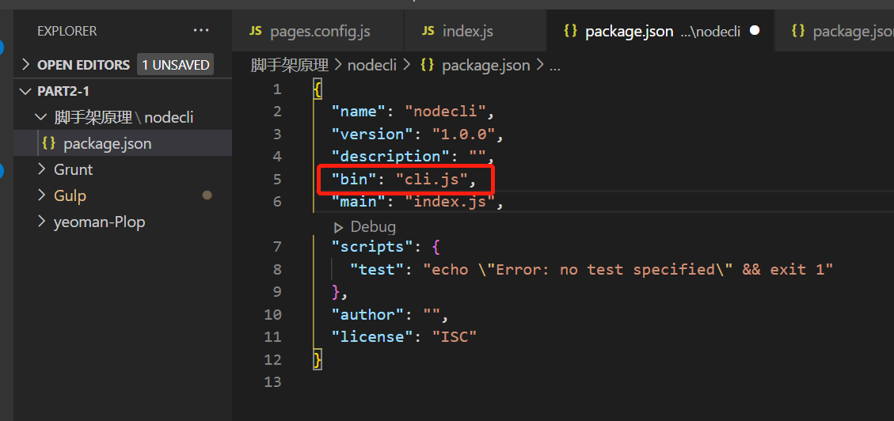Collapse the PART2-1 workspace section
This screenshot has height=421, width=894.
26,91
